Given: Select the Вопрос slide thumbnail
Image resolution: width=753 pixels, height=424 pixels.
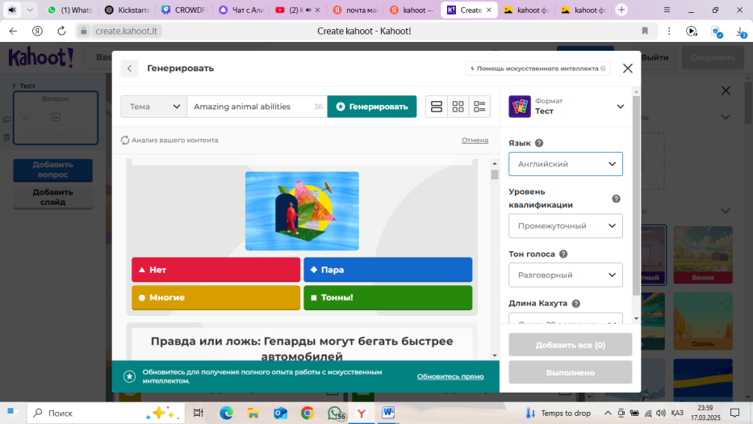Looking at the screenshot, I should click(56, 118).
